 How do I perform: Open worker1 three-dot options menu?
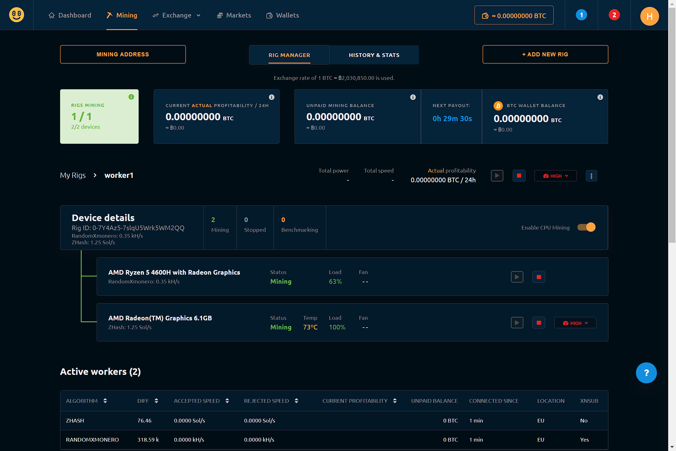pos(591,176)
